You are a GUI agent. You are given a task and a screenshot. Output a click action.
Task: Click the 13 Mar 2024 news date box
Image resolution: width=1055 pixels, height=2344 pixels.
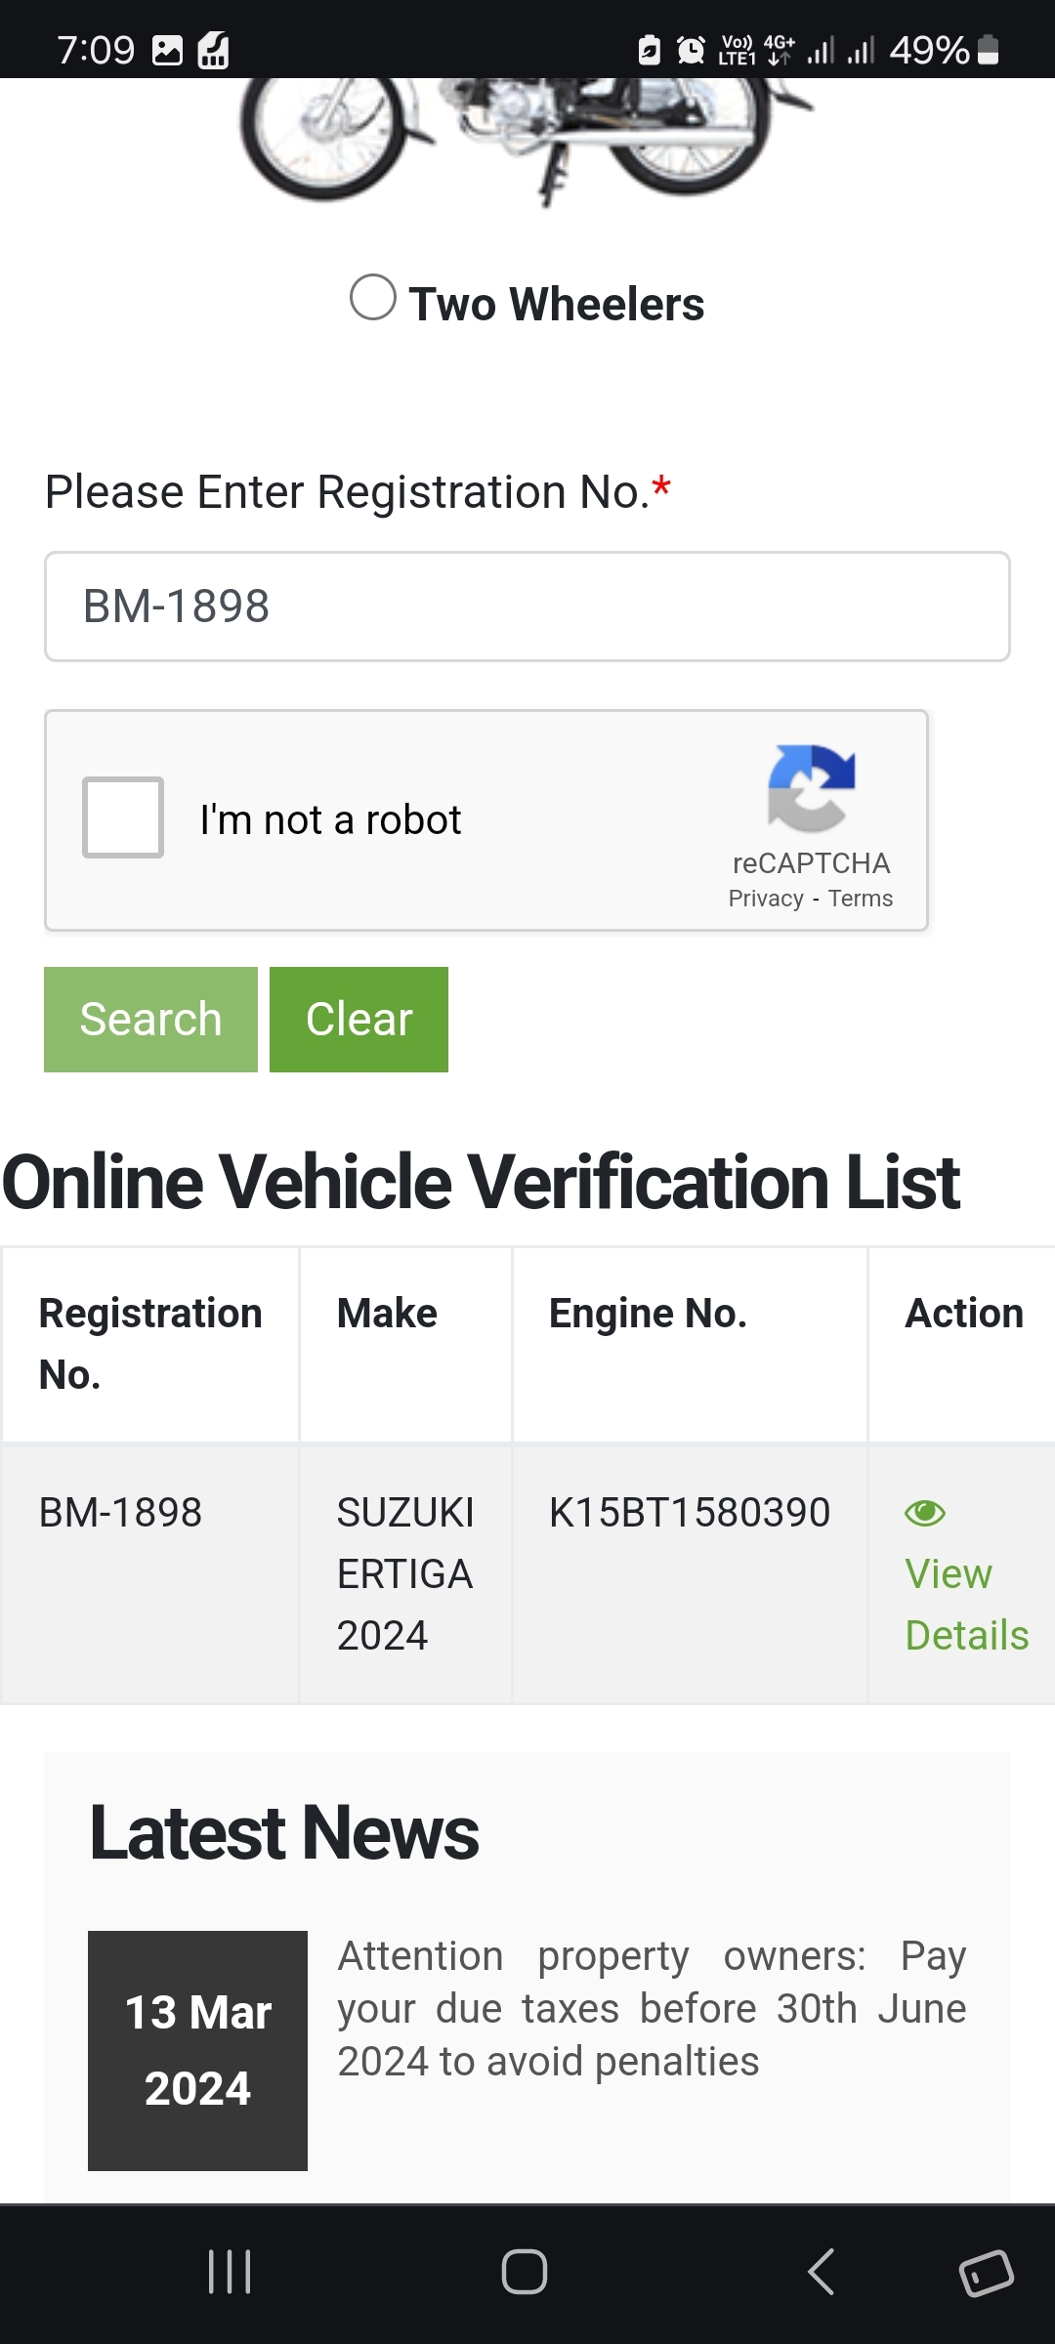[x=197, y=2051]
